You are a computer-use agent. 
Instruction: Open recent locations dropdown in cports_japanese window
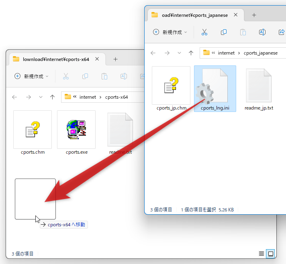[179, 53]
